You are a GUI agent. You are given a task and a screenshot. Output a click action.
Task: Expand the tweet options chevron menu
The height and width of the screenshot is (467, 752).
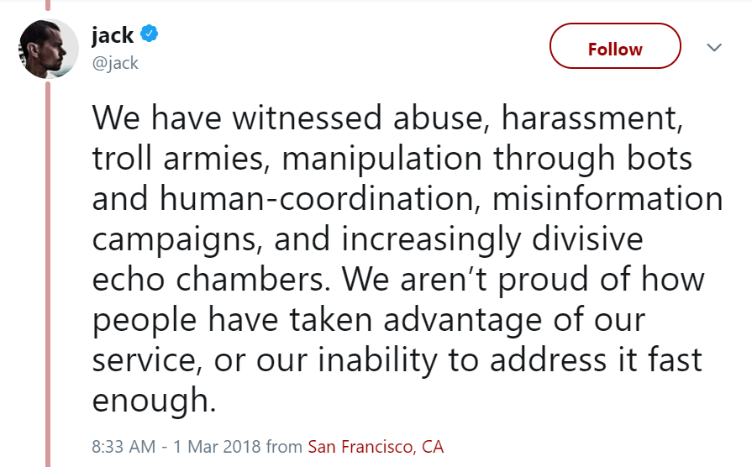[x=714, y=48]
